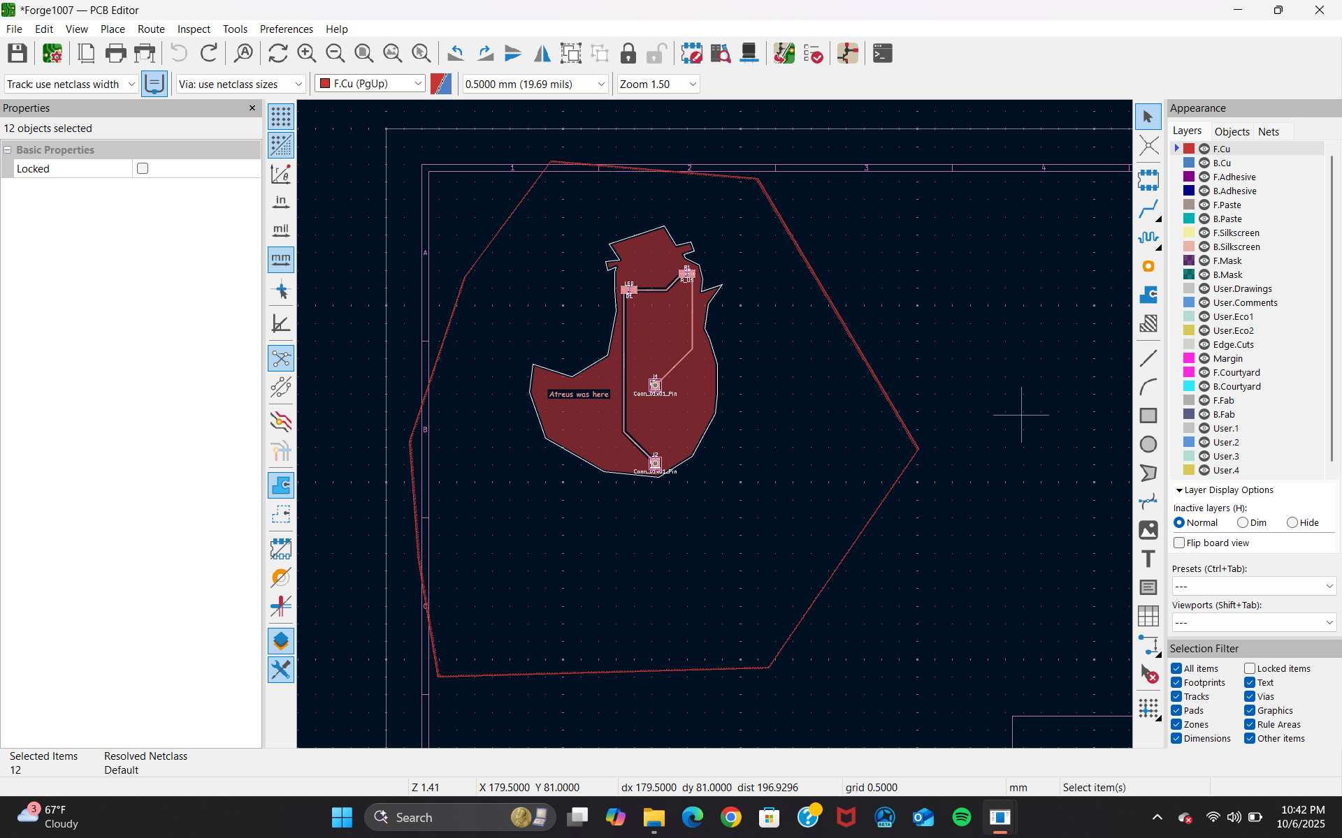Open the Design Rules Checker

tap(814, 53)
